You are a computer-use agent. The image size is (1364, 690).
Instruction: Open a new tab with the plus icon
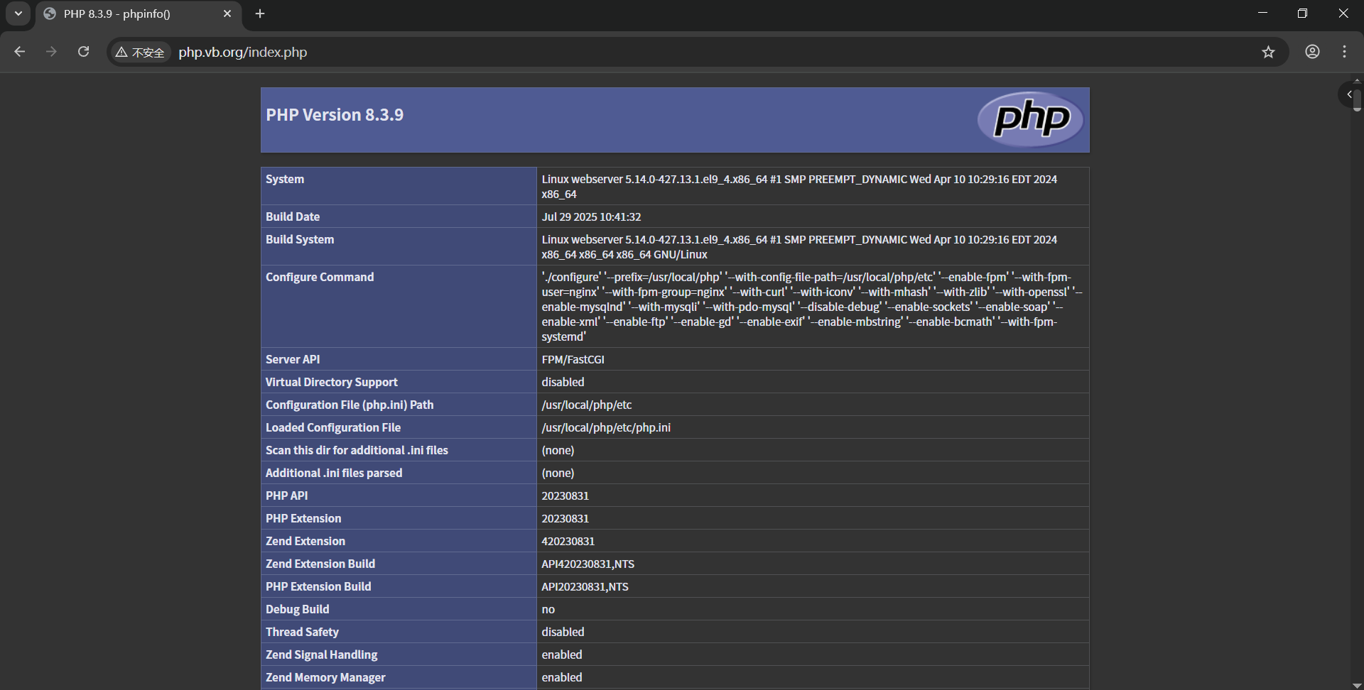tap(260, 13)
